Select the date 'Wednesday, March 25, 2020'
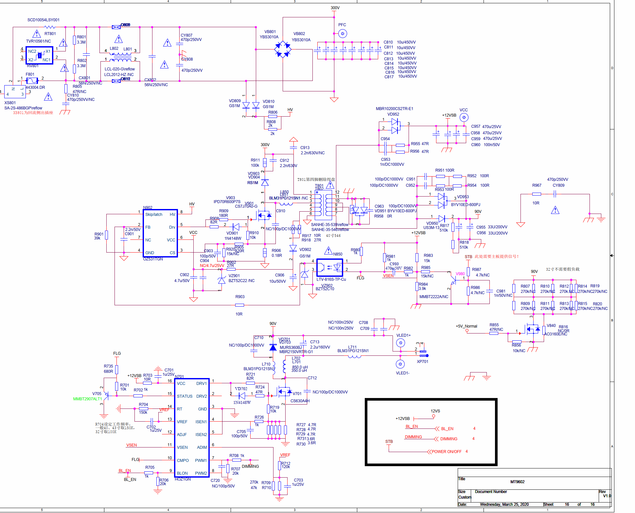The image size is (635, 513). pyautogui.click(x=504, y=504)
